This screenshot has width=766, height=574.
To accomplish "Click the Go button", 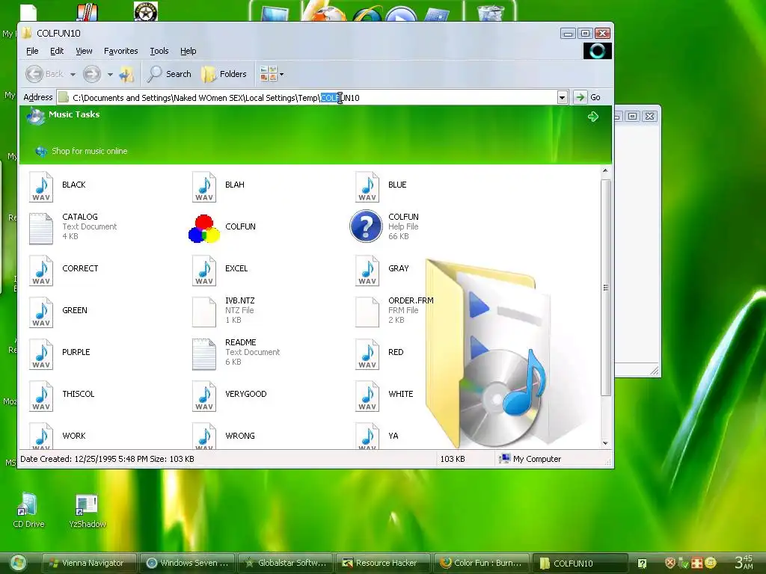I will tap(588, 97).
